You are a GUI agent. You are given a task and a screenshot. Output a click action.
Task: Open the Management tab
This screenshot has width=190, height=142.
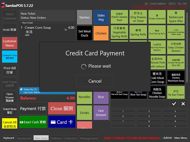[x=89, y=138]
